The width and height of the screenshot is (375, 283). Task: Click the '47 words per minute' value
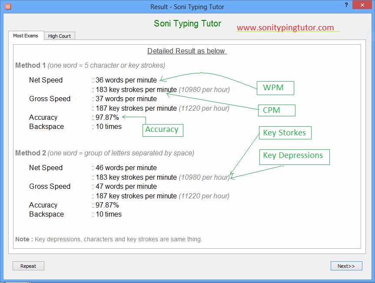(126, 186)
